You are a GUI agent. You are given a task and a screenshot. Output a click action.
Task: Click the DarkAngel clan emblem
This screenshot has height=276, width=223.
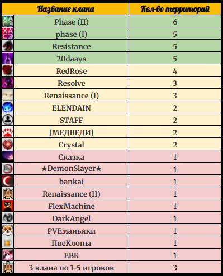(8, 218)
